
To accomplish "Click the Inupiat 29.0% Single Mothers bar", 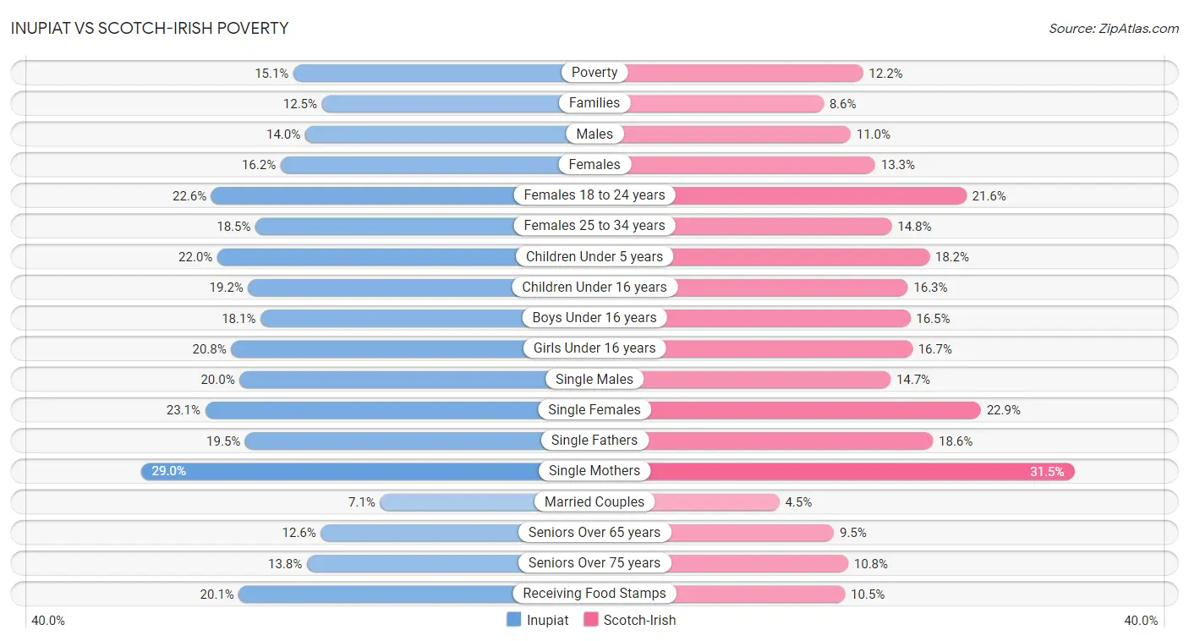I will [x=367, y=471].
